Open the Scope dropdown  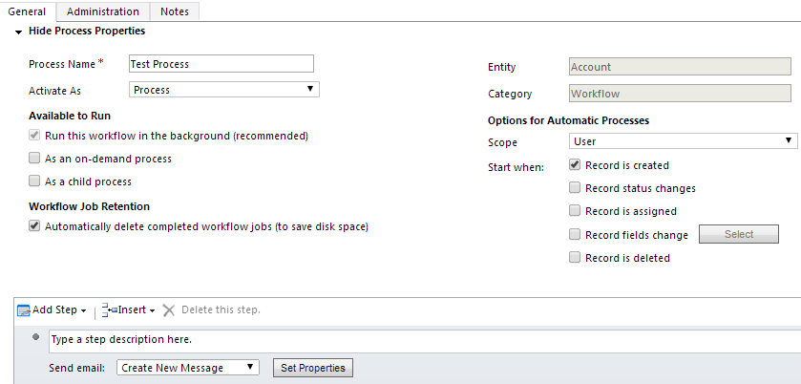[x=683, y=141]
